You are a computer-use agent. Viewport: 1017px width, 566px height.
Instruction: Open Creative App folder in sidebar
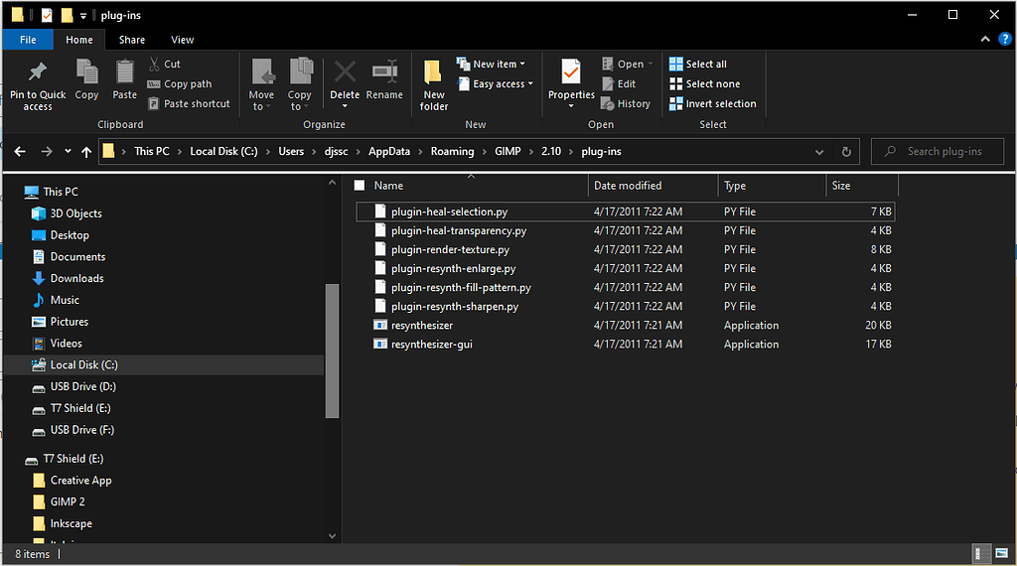point(72,481)
